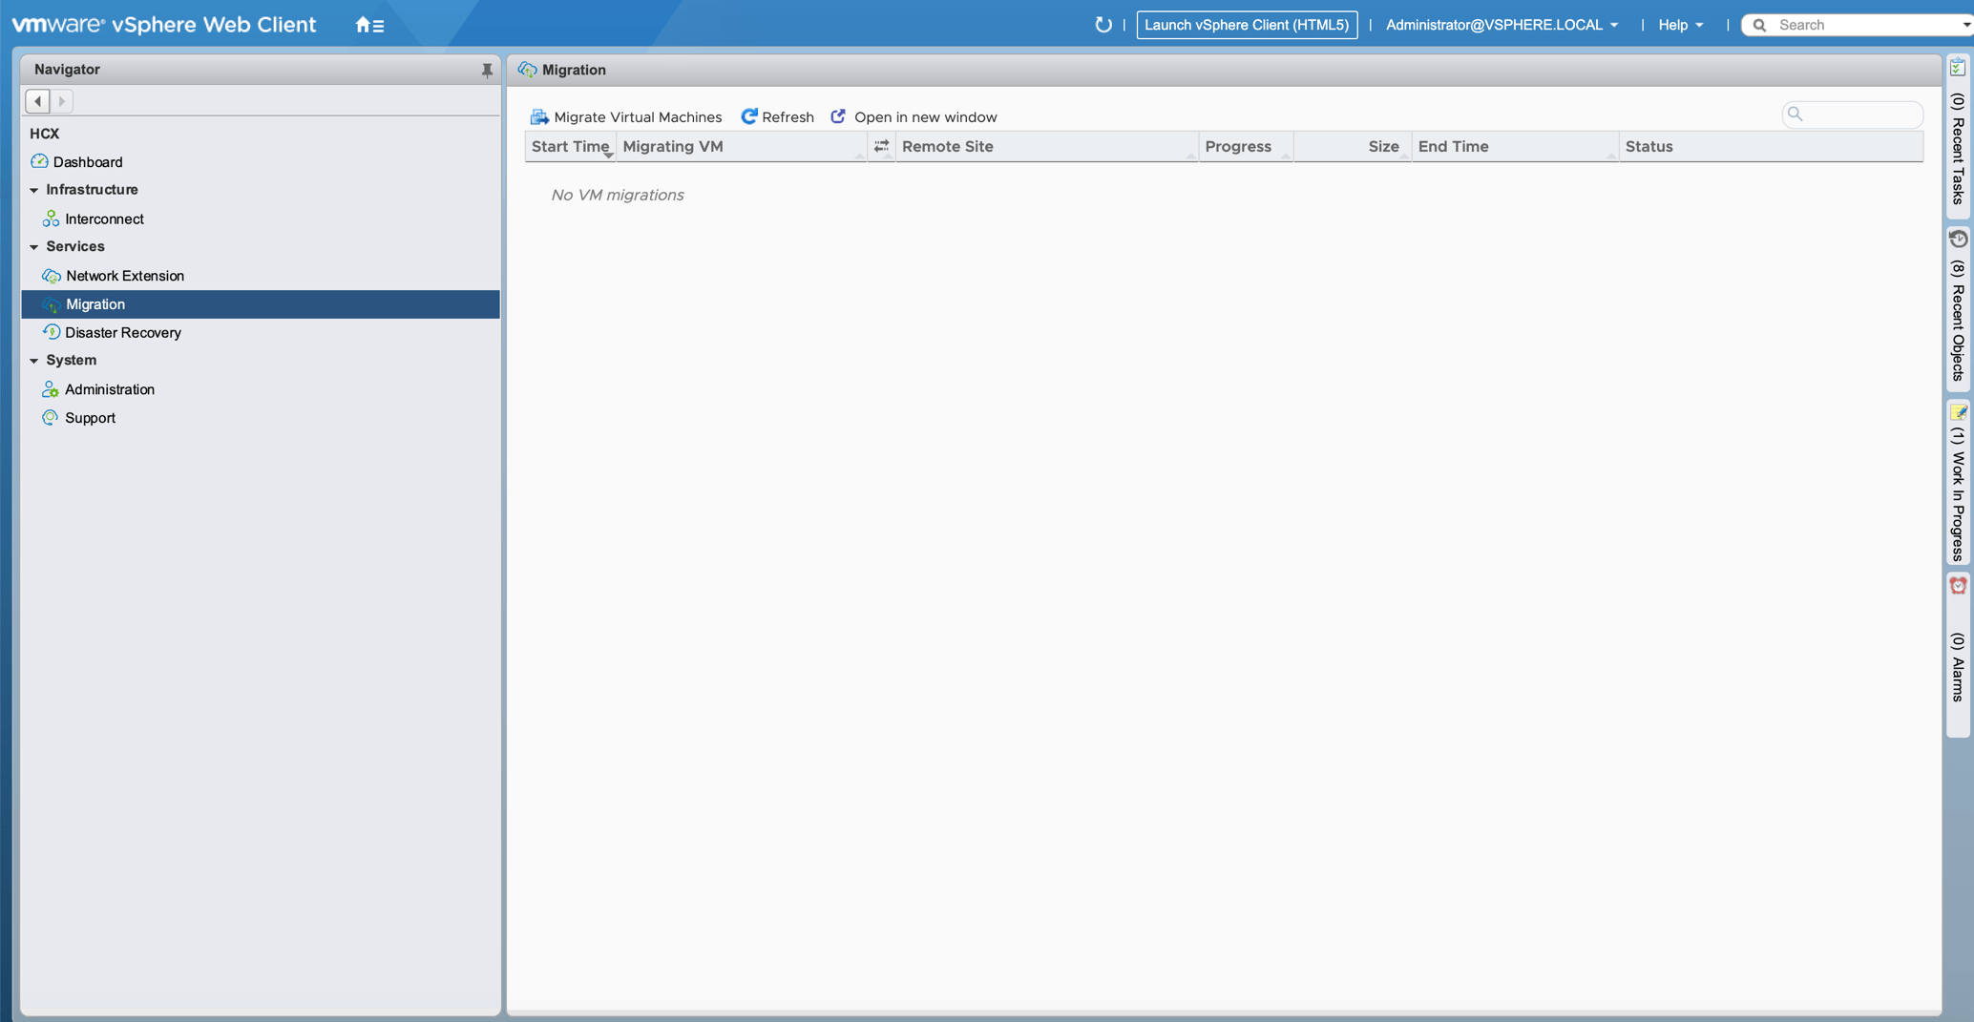Screen dimensions: 1974x1022
Task: Click the Navigator back arrow
Action: [38, 101]
